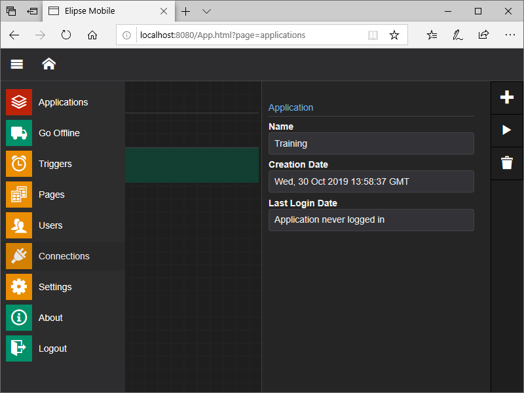Select the highlighted green application row
This screenshot has height=393, width=524.
[x=191, y=165]
